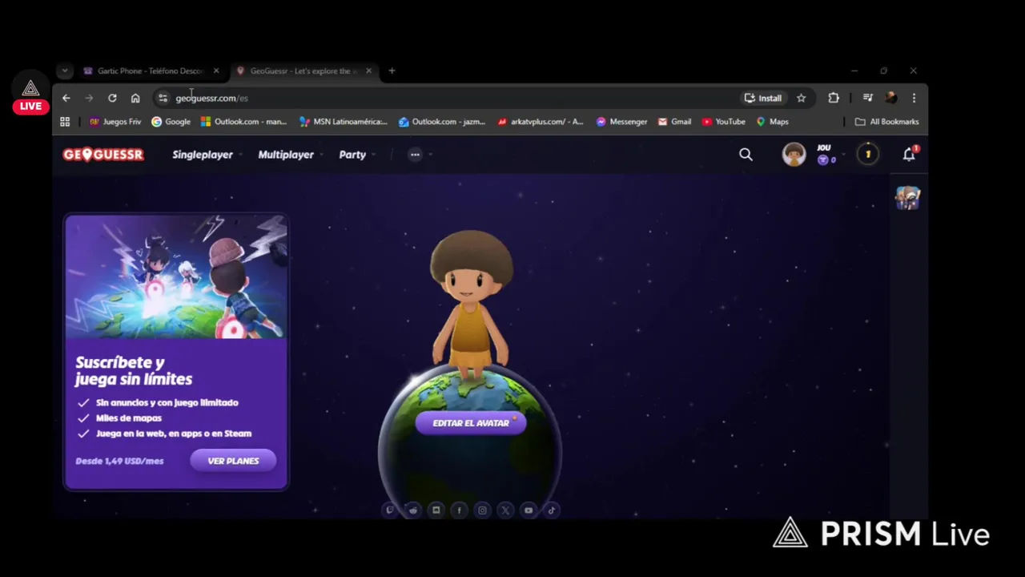The height and width of the screenshot is (577, 1025).
Task: Open the Outlook.com - man... bookmark
Action: pyautogui.click(x=243, y=122)
